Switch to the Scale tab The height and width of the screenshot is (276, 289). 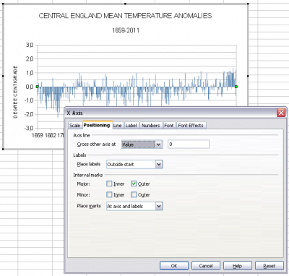point(74,126)
